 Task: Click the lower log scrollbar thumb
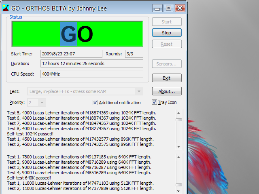tap(179, 185)
